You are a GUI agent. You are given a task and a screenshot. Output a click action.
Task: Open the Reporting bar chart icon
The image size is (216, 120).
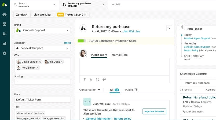point(4,44)
